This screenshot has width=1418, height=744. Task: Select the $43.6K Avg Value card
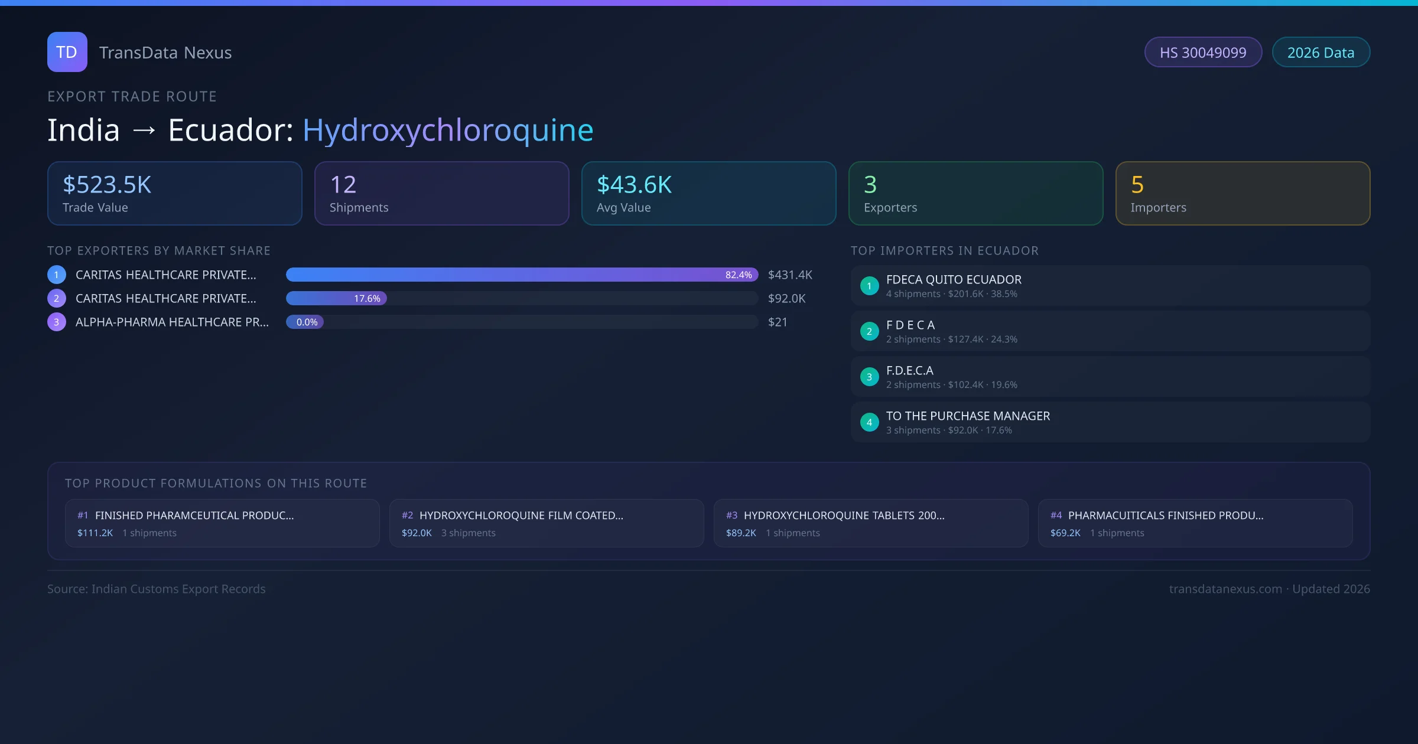pos(708,193)
